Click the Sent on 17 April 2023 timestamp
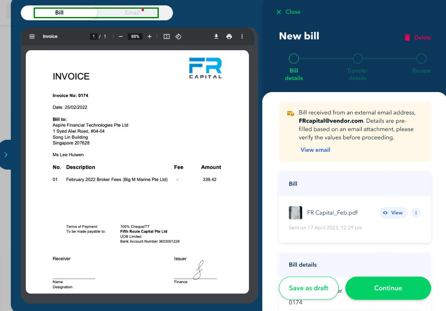 pyautogui.click(x=325, y=228)
